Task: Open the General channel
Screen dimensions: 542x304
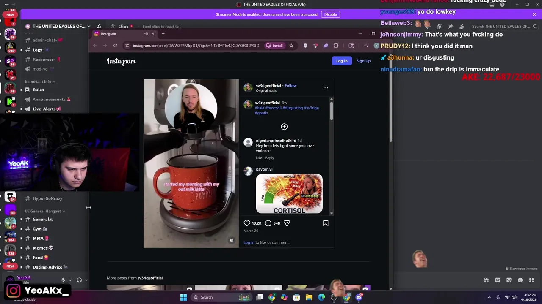Action: (x=42, y=219)
